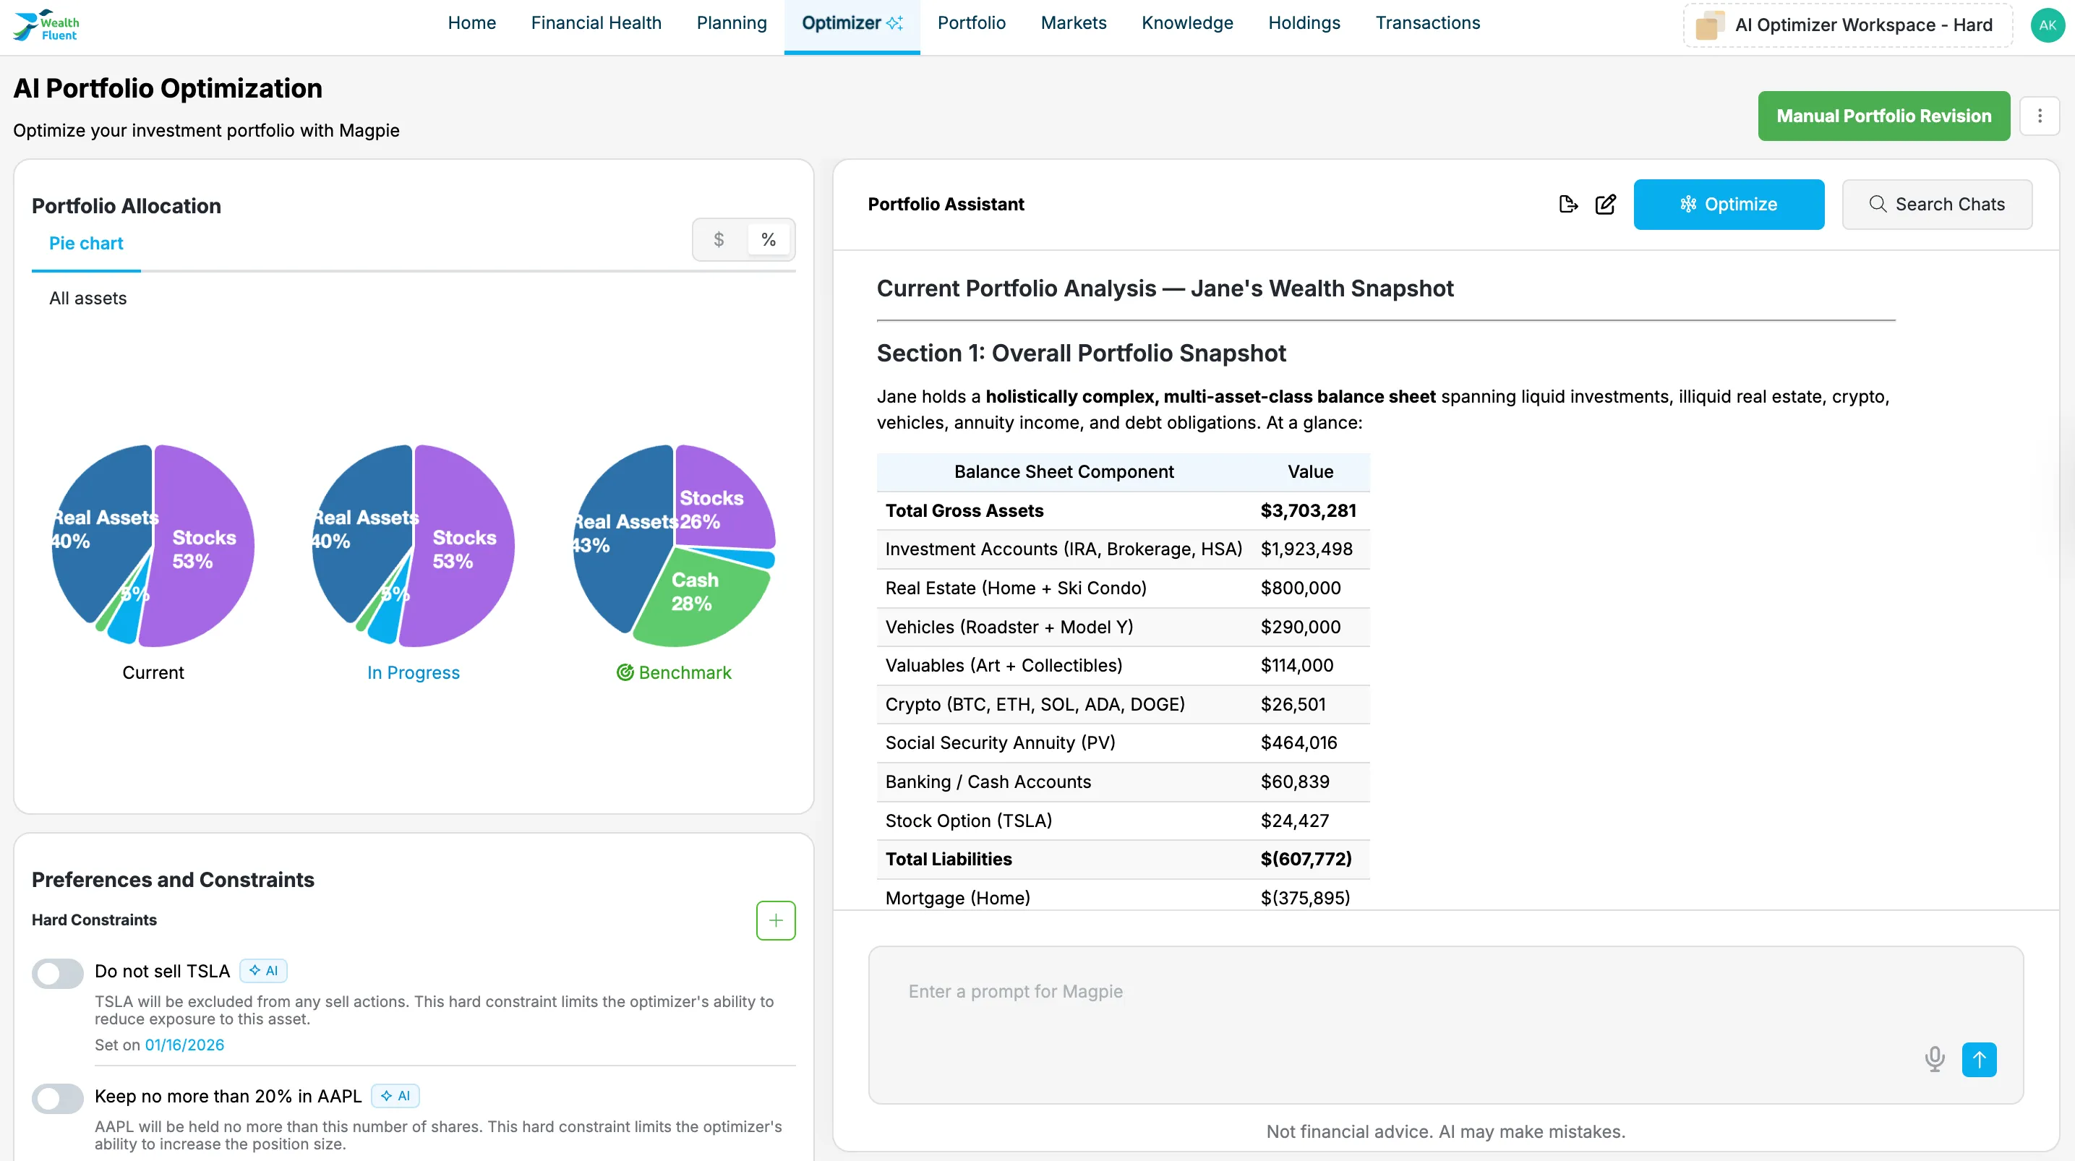Enable the Do not sell TSLA toggle
The image size is (2075, 1161).
pos(58,972)
